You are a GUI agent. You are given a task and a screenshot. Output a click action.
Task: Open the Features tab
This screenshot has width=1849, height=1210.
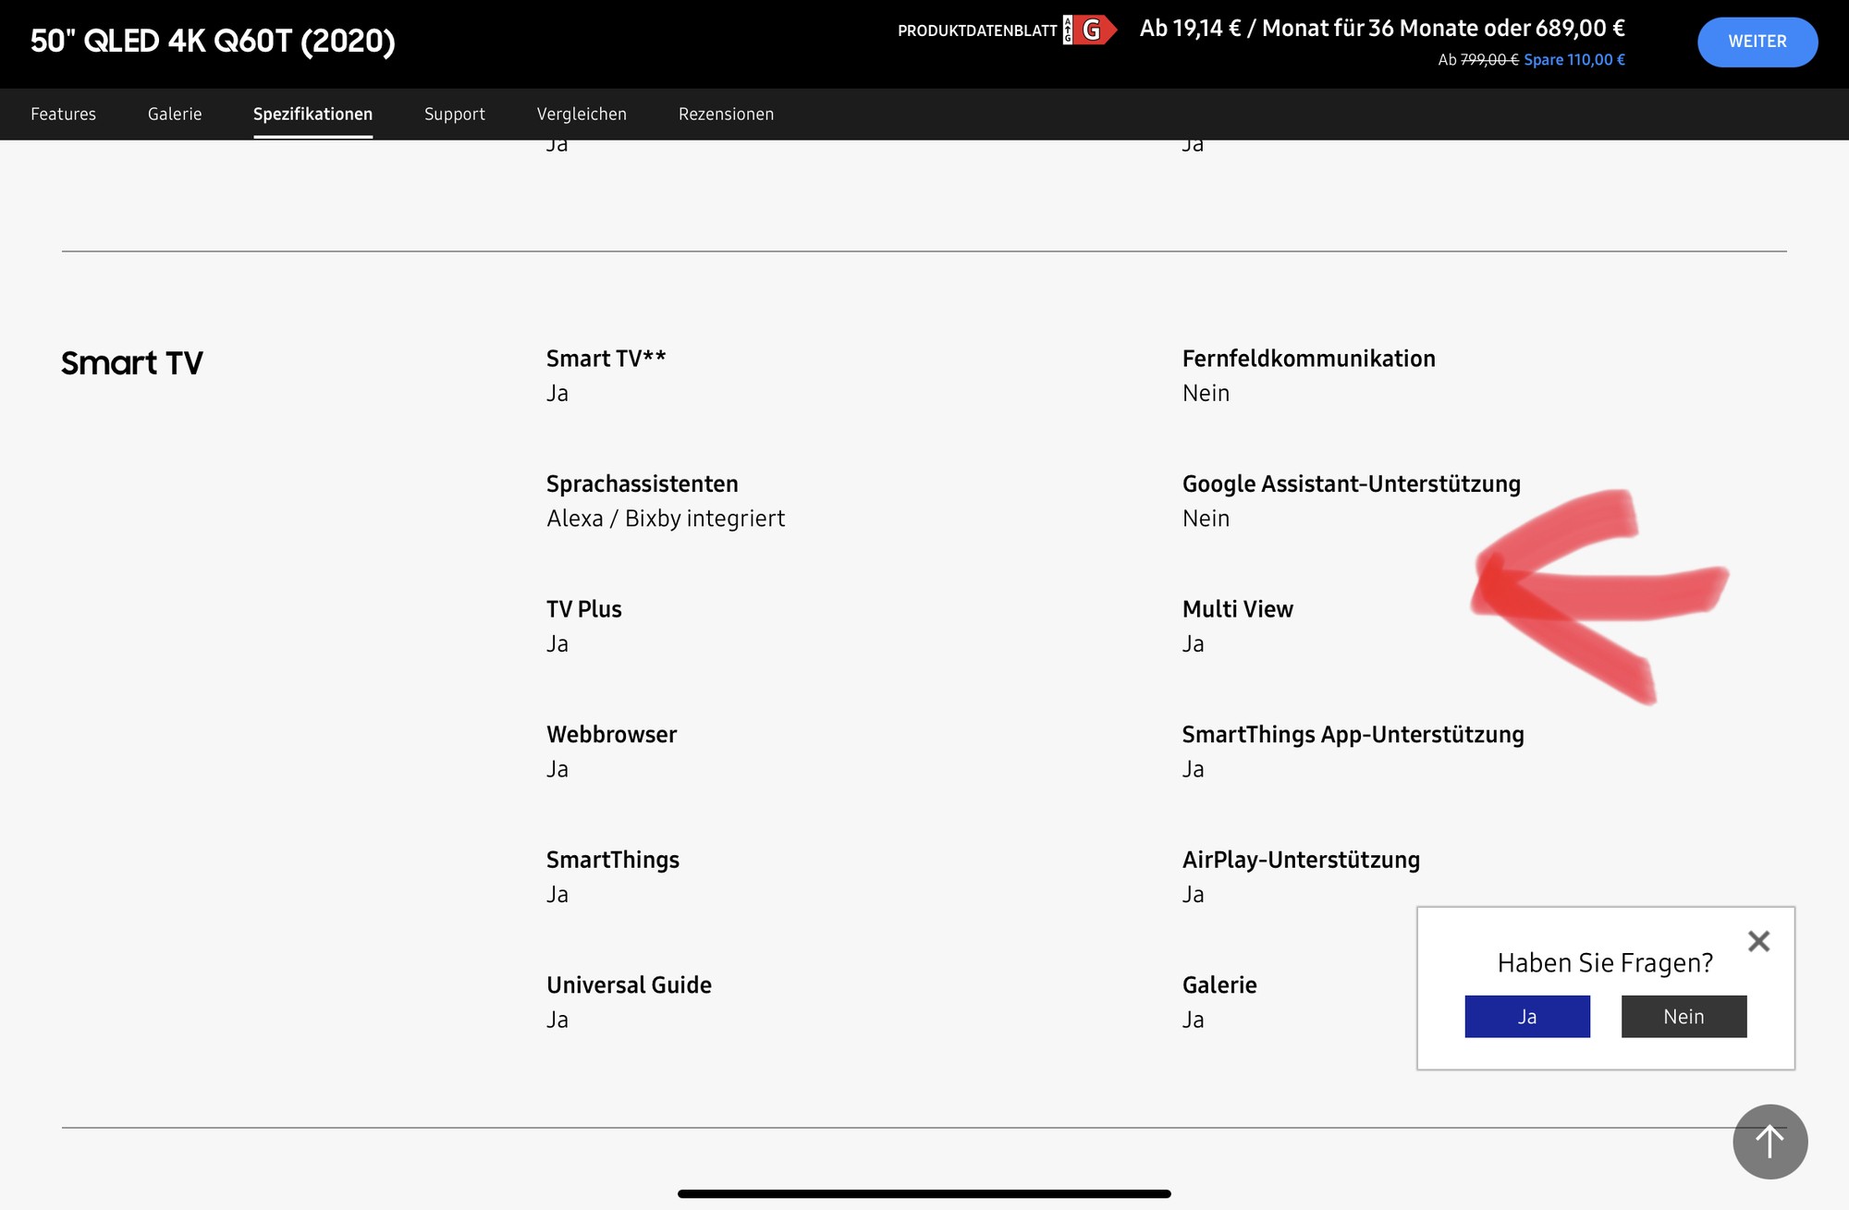pyautogui.click(x=63, y=114)
